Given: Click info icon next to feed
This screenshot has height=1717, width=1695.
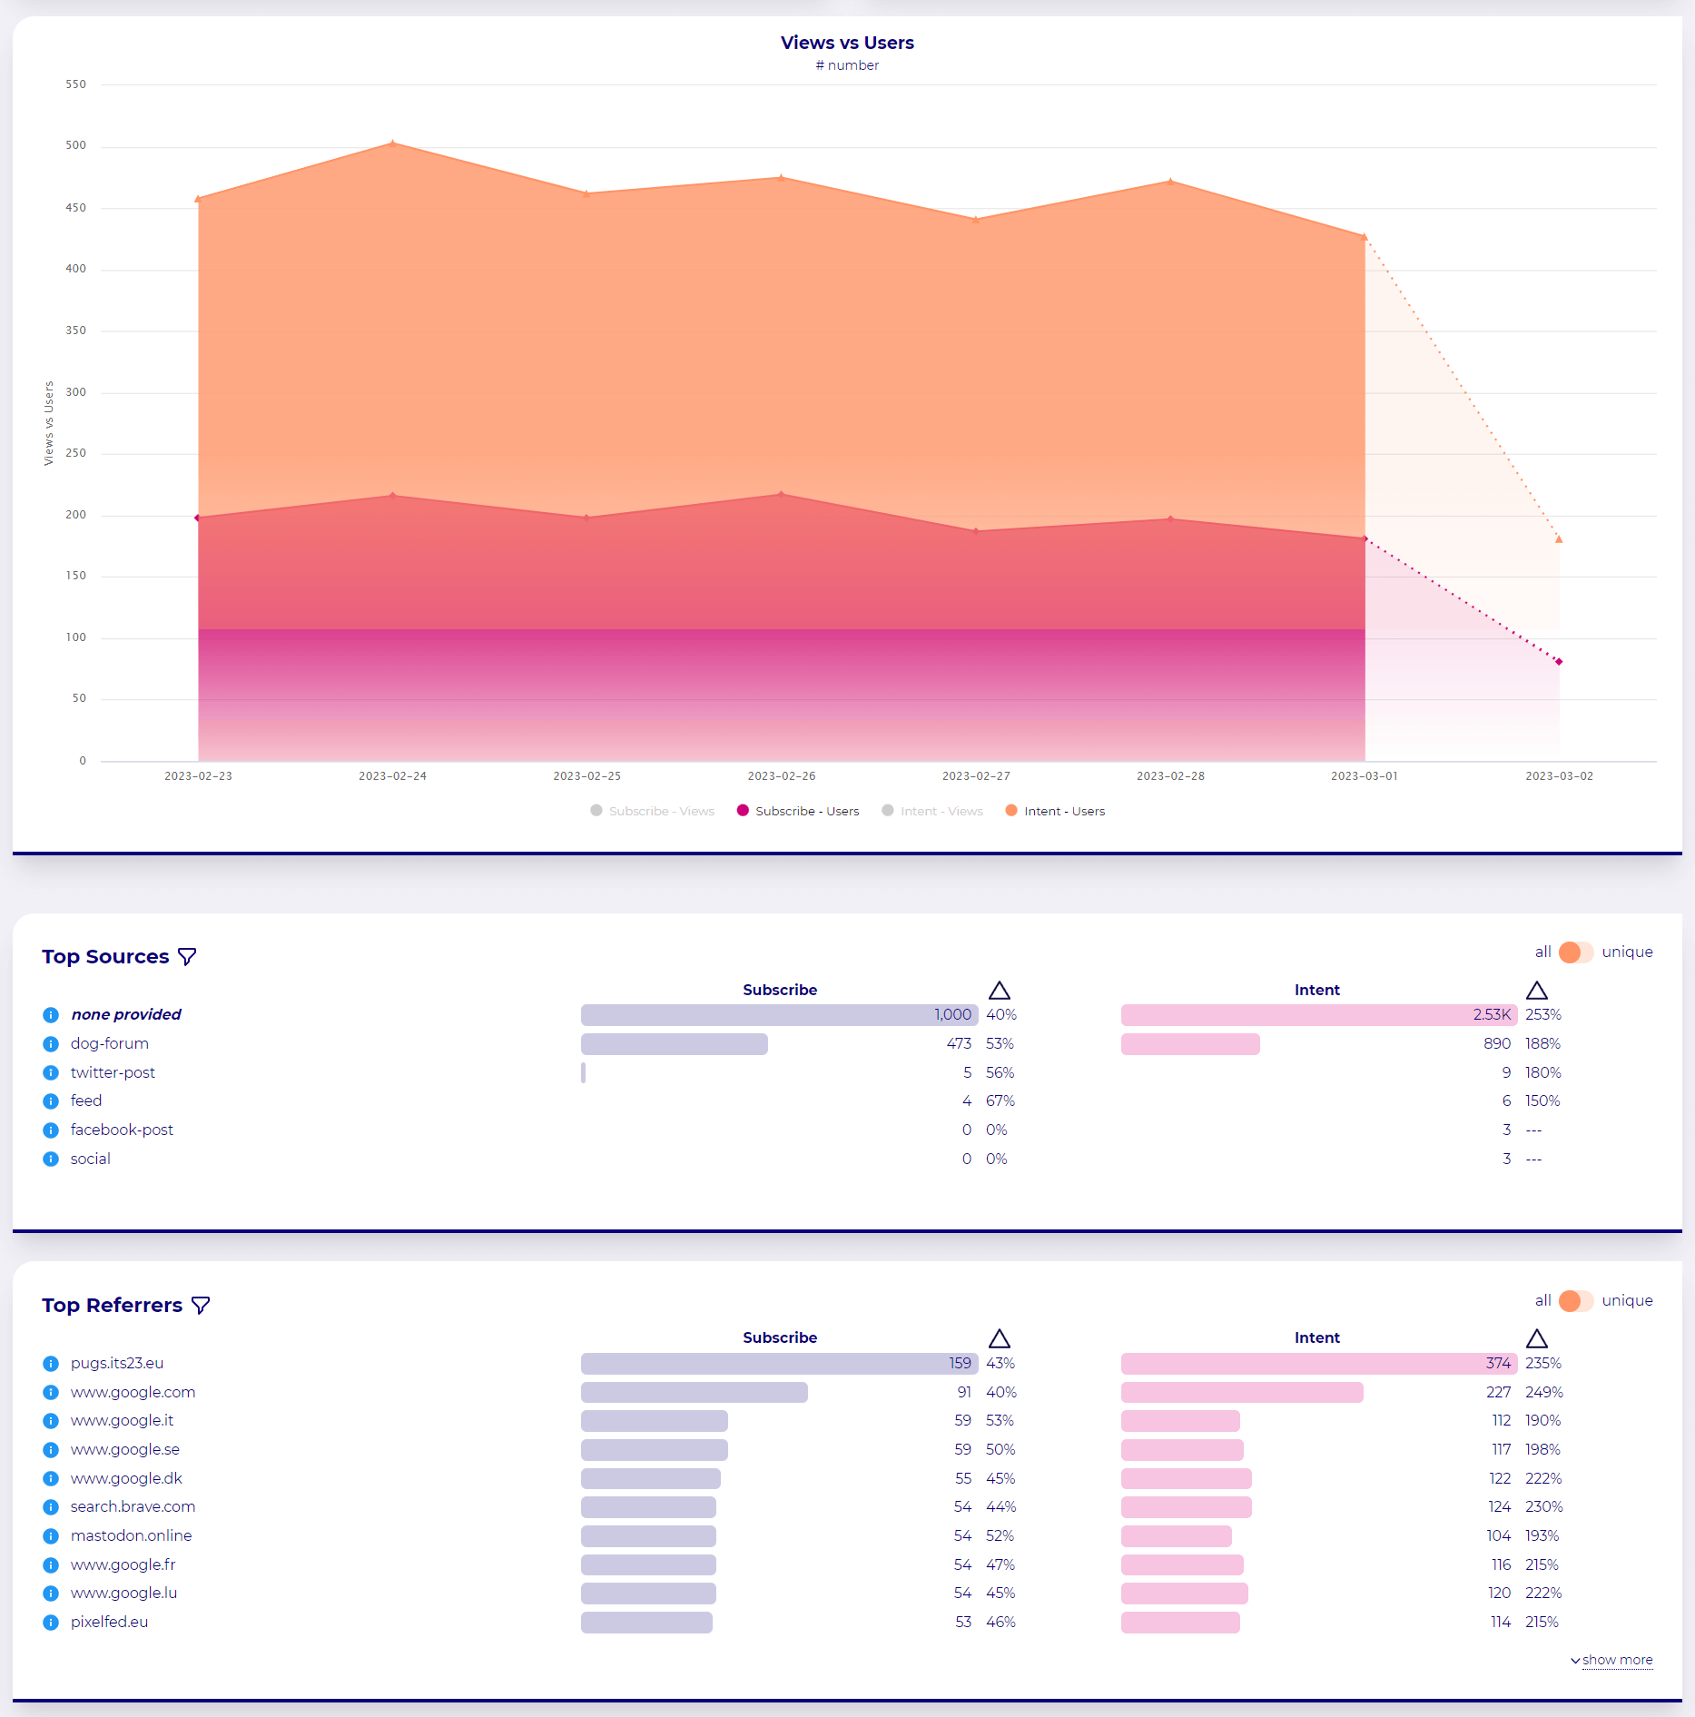Looking at the screenshot, I should coord(51,1101).
